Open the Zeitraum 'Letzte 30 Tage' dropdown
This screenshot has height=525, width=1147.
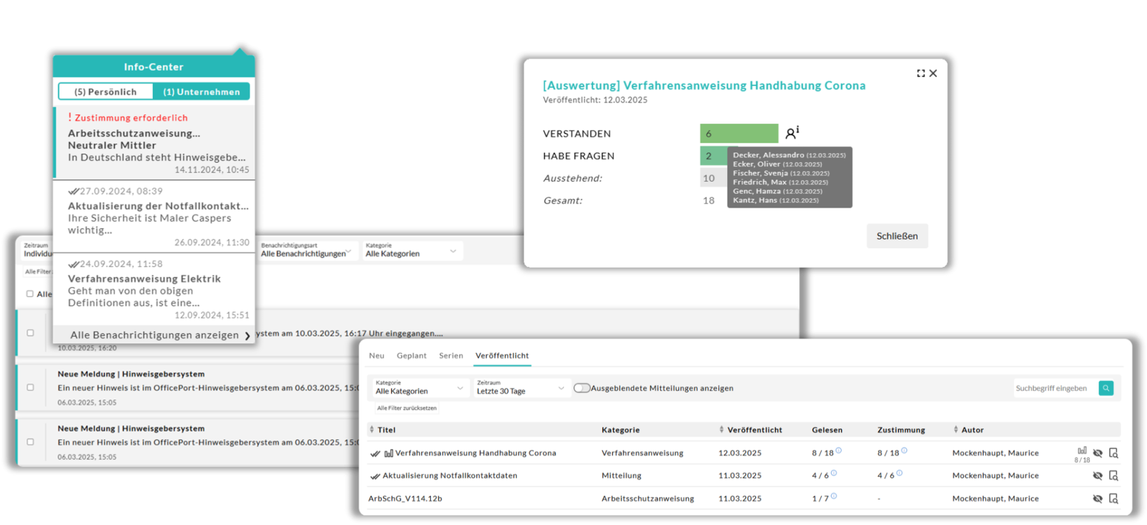(x=520, y=388)
